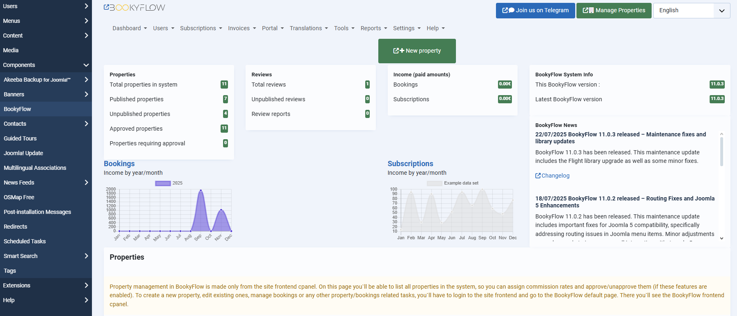737x316 pixels.
Task: Click the Bookings income amount badge
Action: [x=505, y=85]
